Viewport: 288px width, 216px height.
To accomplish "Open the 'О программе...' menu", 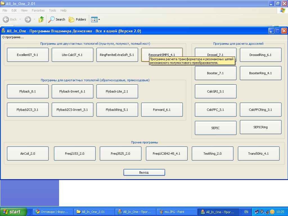I will [13, 37].
